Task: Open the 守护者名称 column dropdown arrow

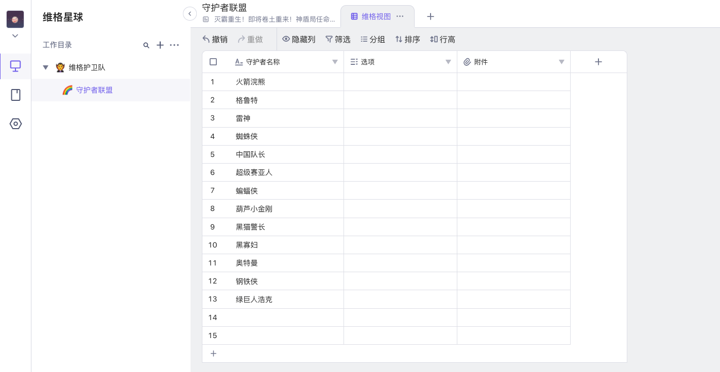Action: click(335, 62)
